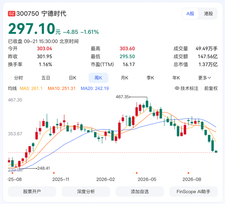The height and width of the screenshot is (204, 225).
Task: Click the last candlestick on the chart
Action: (216, 152)
